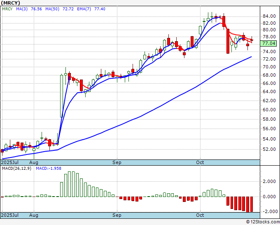280x225 pixels.
Task: Click the tall green August gap-up candlestick
Action: tap(61, 96)
